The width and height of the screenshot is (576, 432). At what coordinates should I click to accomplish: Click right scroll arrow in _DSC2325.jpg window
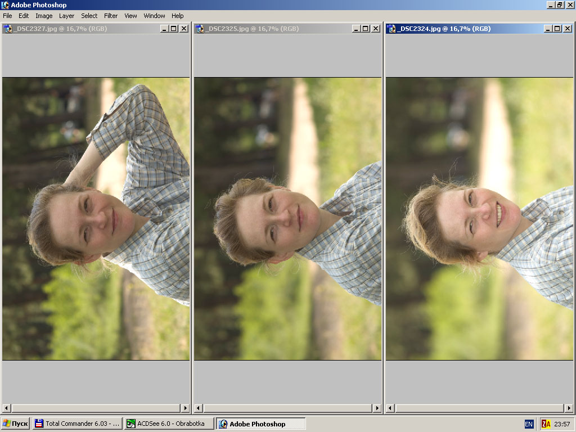(377, 408)
